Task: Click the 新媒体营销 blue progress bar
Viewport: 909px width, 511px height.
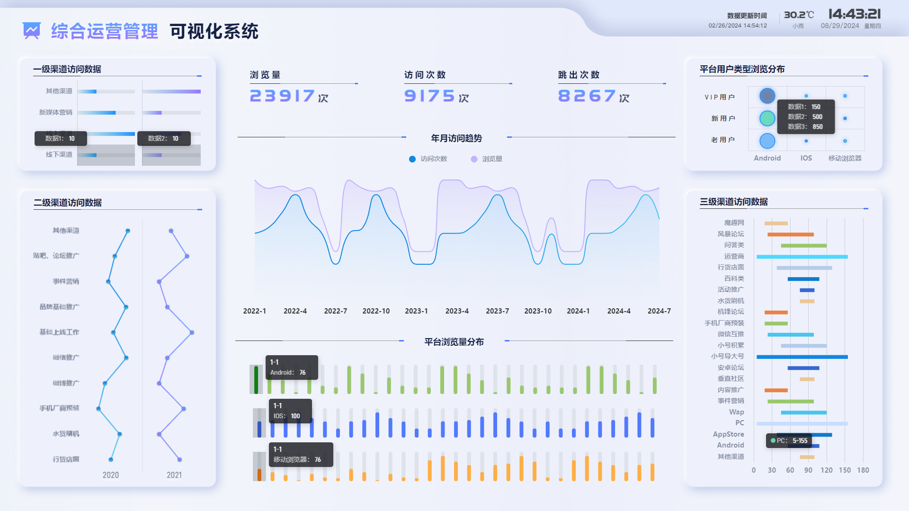Action: (x=97, y=113)
